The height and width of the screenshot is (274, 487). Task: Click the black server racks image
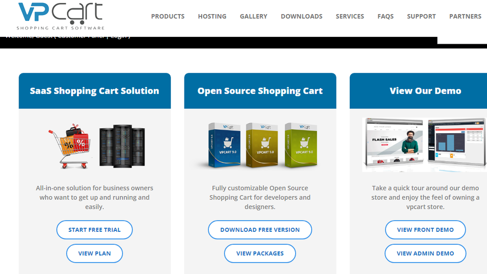(122, 146)
